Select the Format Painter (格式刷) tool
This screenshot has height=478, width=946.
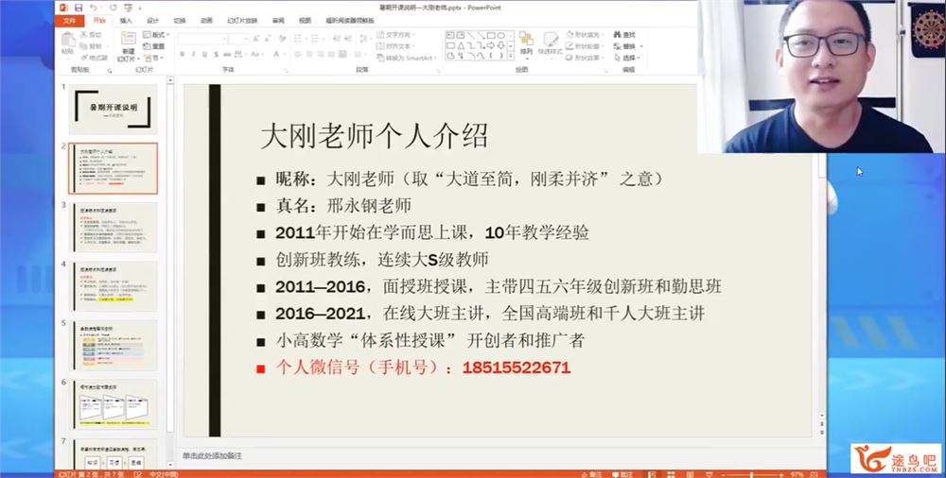[x=95, y=58]
